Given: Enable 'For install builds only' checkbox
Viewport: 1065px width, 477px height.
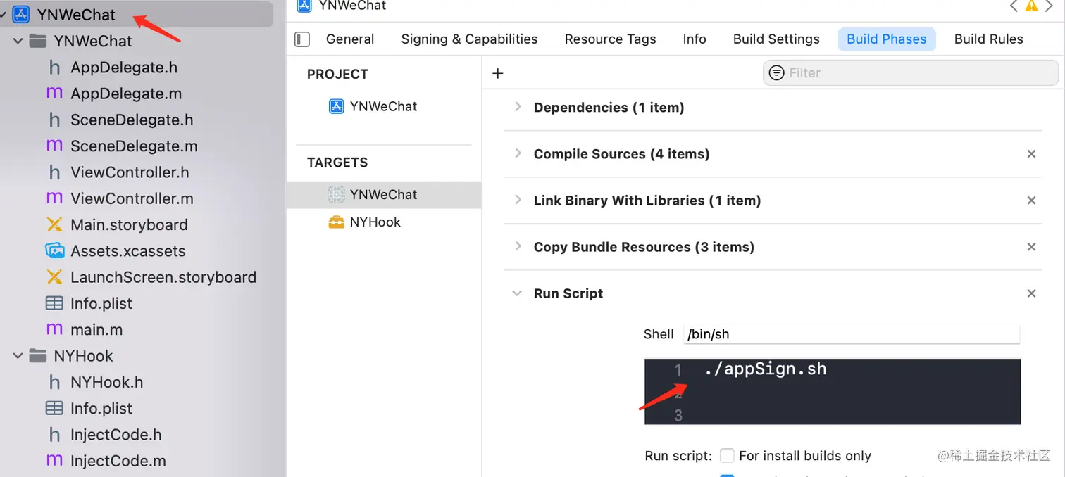Looking at the screenshot, I should coord(727,456).
